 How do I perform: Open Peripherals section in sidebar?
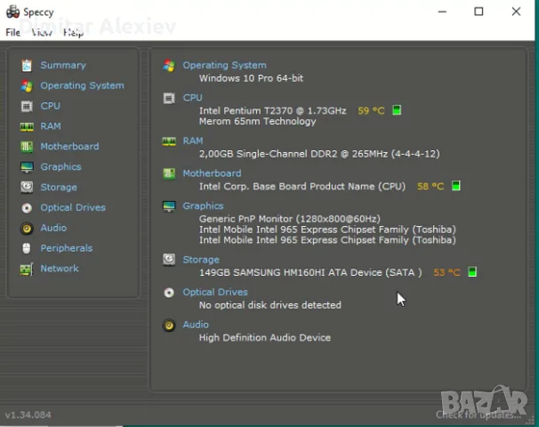(67, 248)
